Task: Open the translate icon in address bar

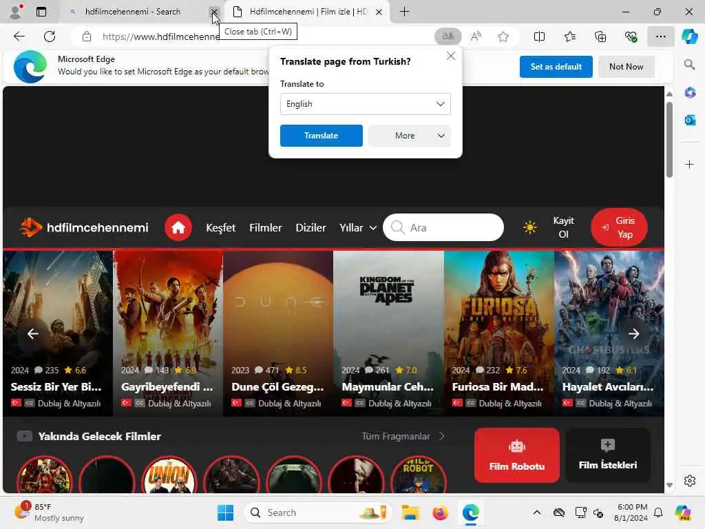Action: pyautogui.click(x=448, y=37)
